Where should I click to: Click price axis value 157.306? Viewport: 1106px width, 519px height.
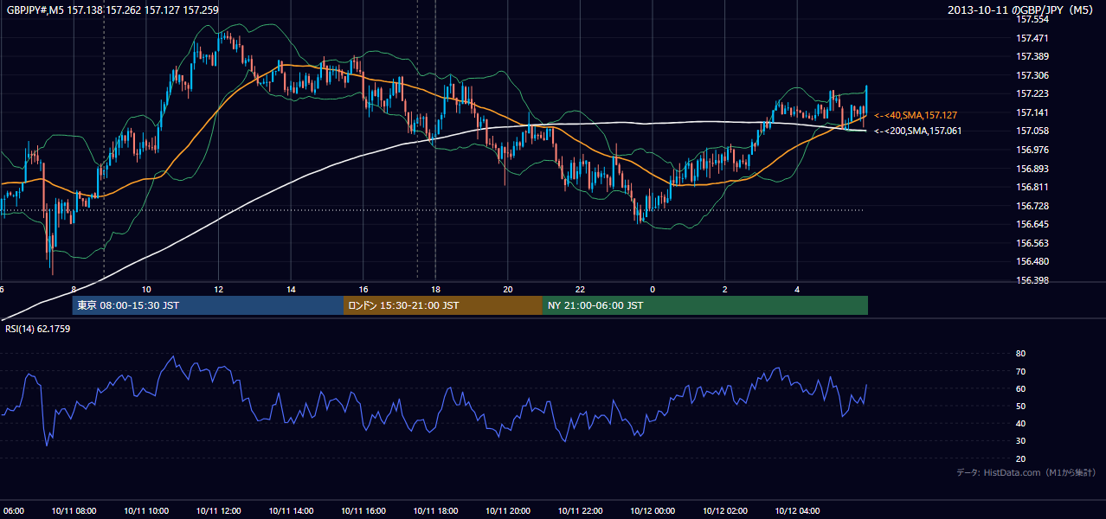click(x=1032, y=75)
